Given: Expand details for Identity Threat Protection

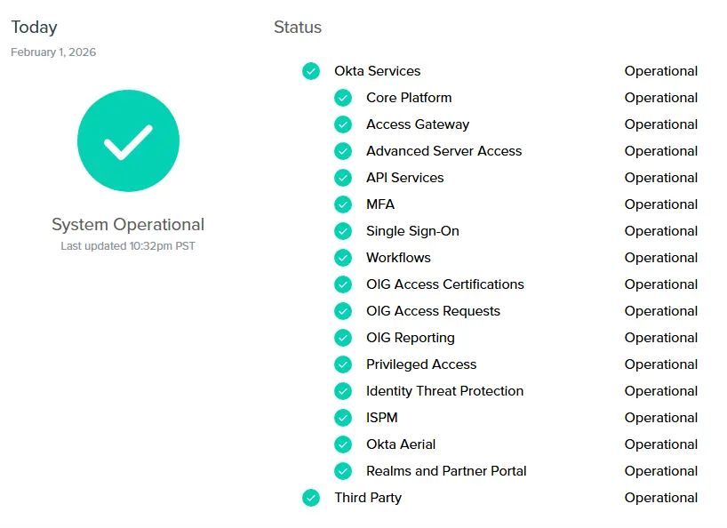Looking at the screenshot, I should click(444, 391).
